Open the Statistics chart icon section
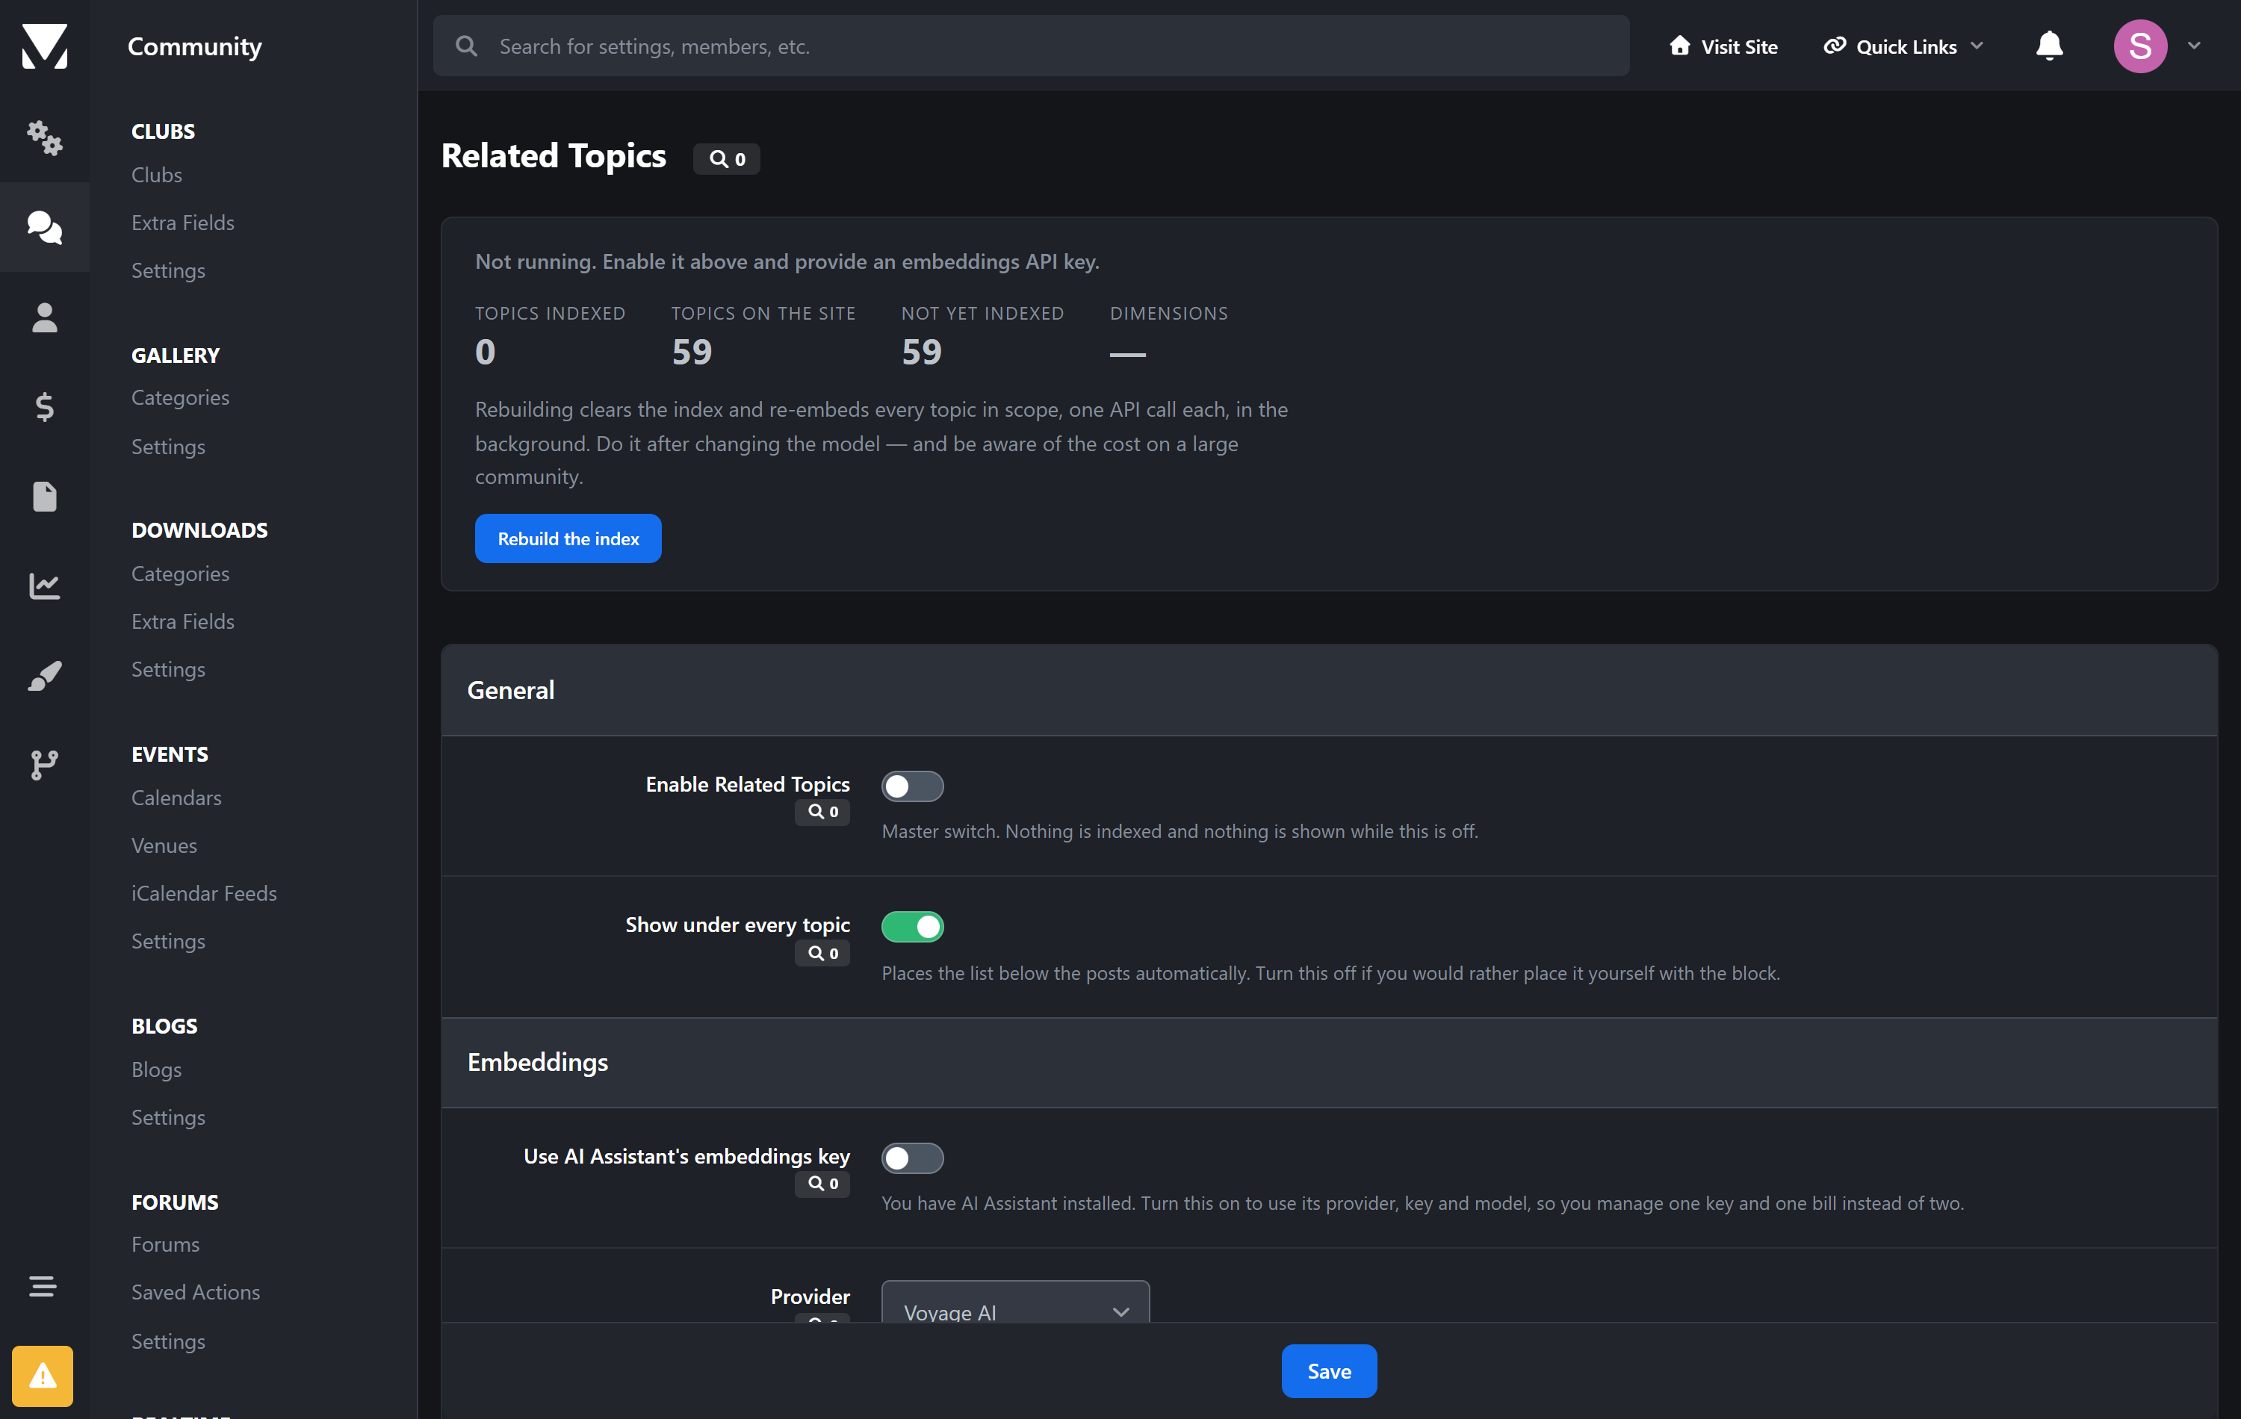Viewport: 2241px width, 1419px height. click(45, 586)
